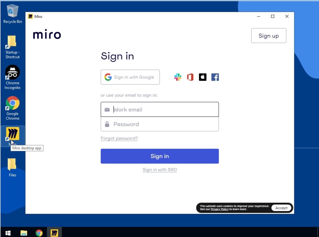Click the Sign in with Google button
This screenshot has width=319, height=237.
point(130,77)
